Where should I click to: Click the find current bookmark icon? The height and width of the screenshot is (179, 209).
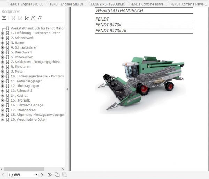point(27,18)
